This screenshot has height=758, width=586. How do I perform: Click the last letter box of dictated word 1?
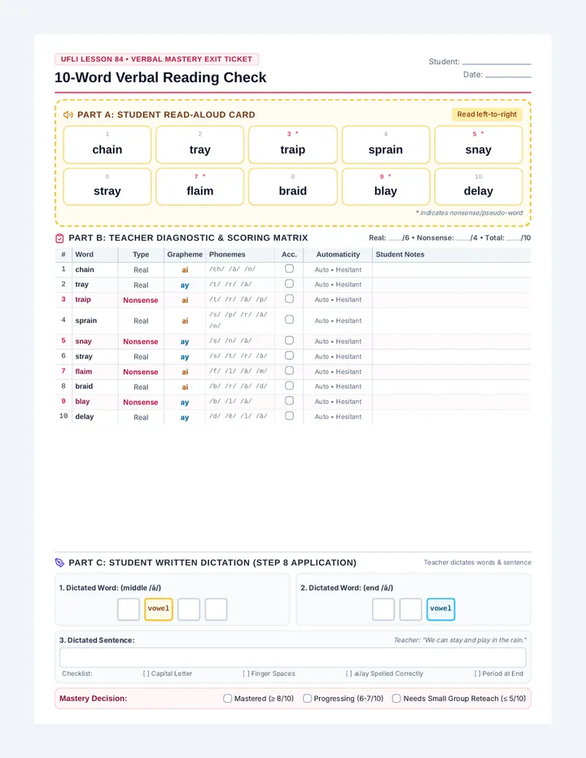216,609
